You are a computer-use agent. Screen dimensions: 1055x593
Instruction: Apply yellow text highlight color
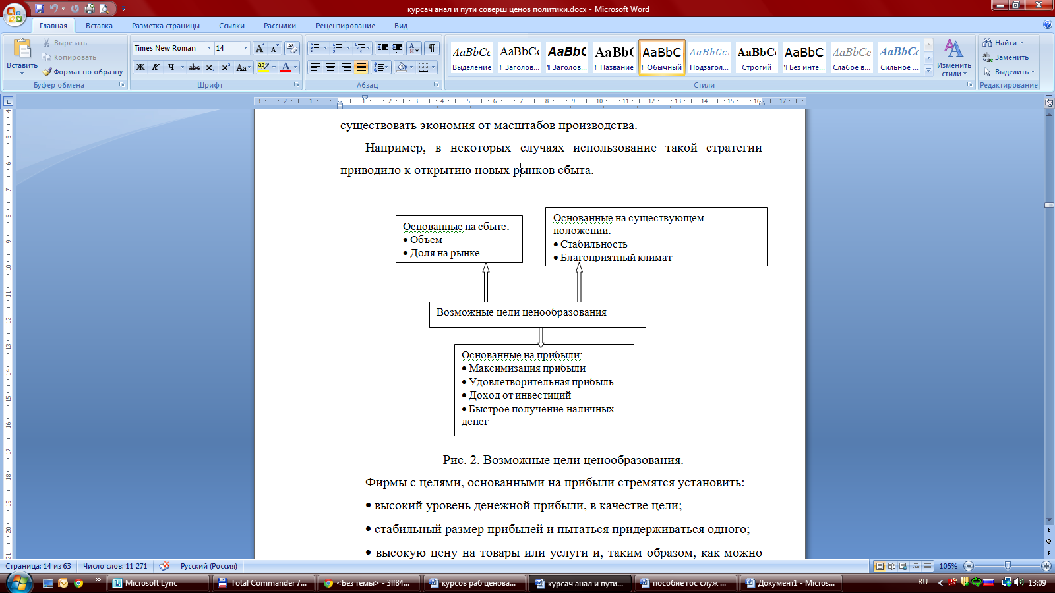pos(264,67)
